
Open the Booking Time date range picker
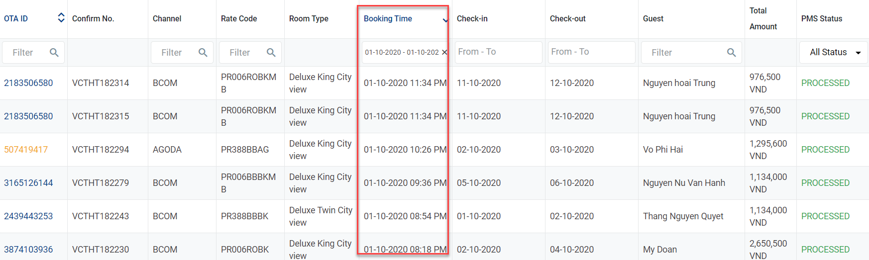tap(401, 52)
